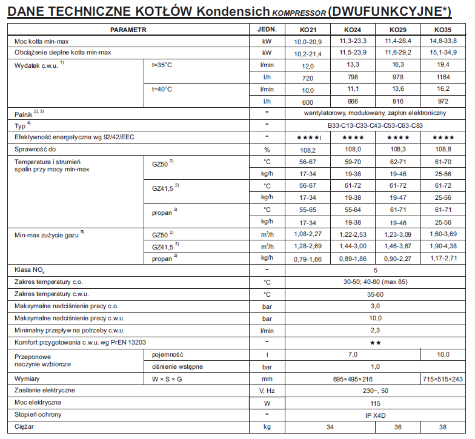Click 'Maksymalne nadciśnienie pracy c.w.u.' label
475x439 pixels.
(x=69, y=319)
